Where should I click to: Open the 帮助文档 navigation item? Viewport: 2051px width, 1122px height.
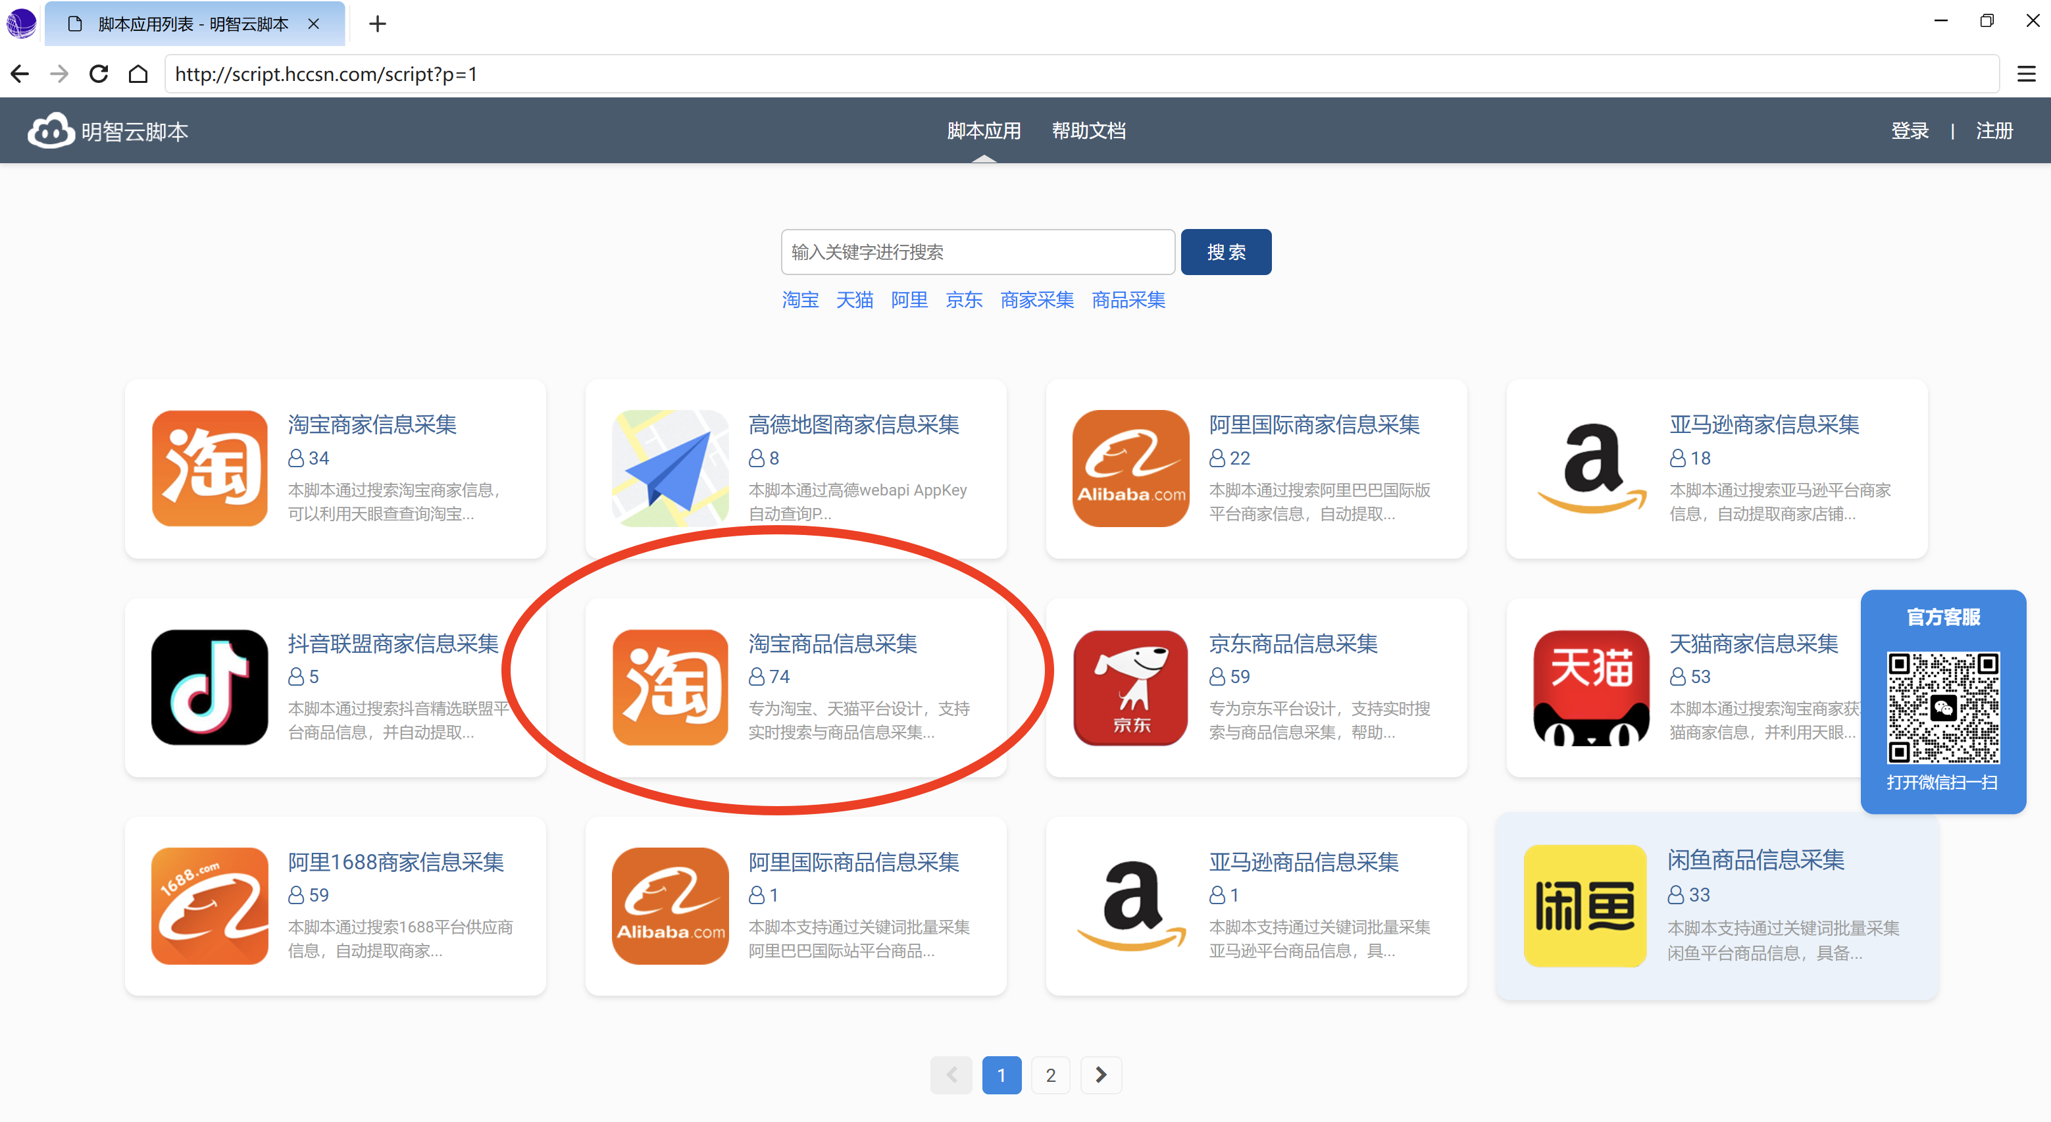tap(1088, 130)
